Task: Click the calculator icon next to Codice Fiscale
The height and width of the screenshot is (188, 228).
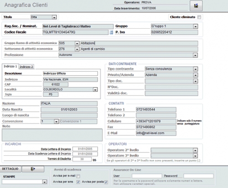Action: [x=111, y=32]
